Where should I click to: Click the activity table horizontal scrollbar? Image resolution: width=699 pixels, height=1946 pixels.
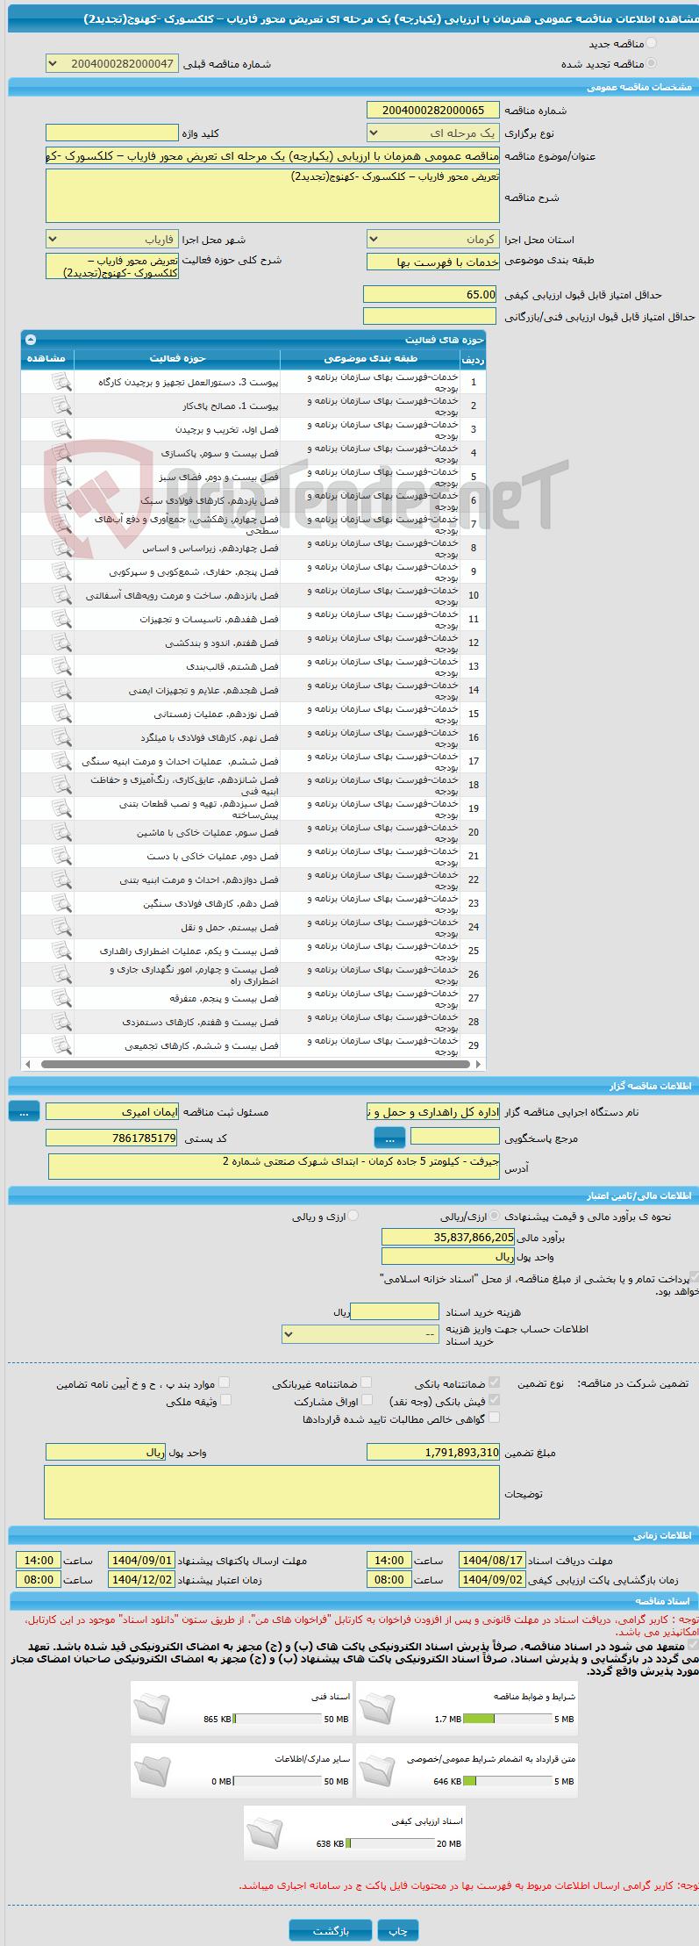click(x=253, y=1064)
